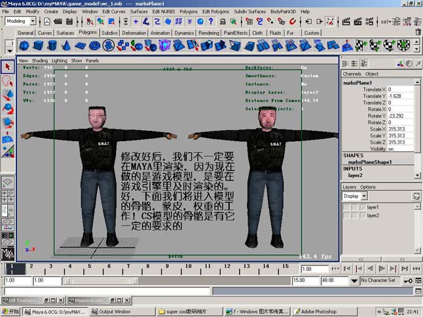This screenshot has height=317, width=423.
Task: Switch to Adobe Photoshop in taskbar
Action: tap(325, 312)
